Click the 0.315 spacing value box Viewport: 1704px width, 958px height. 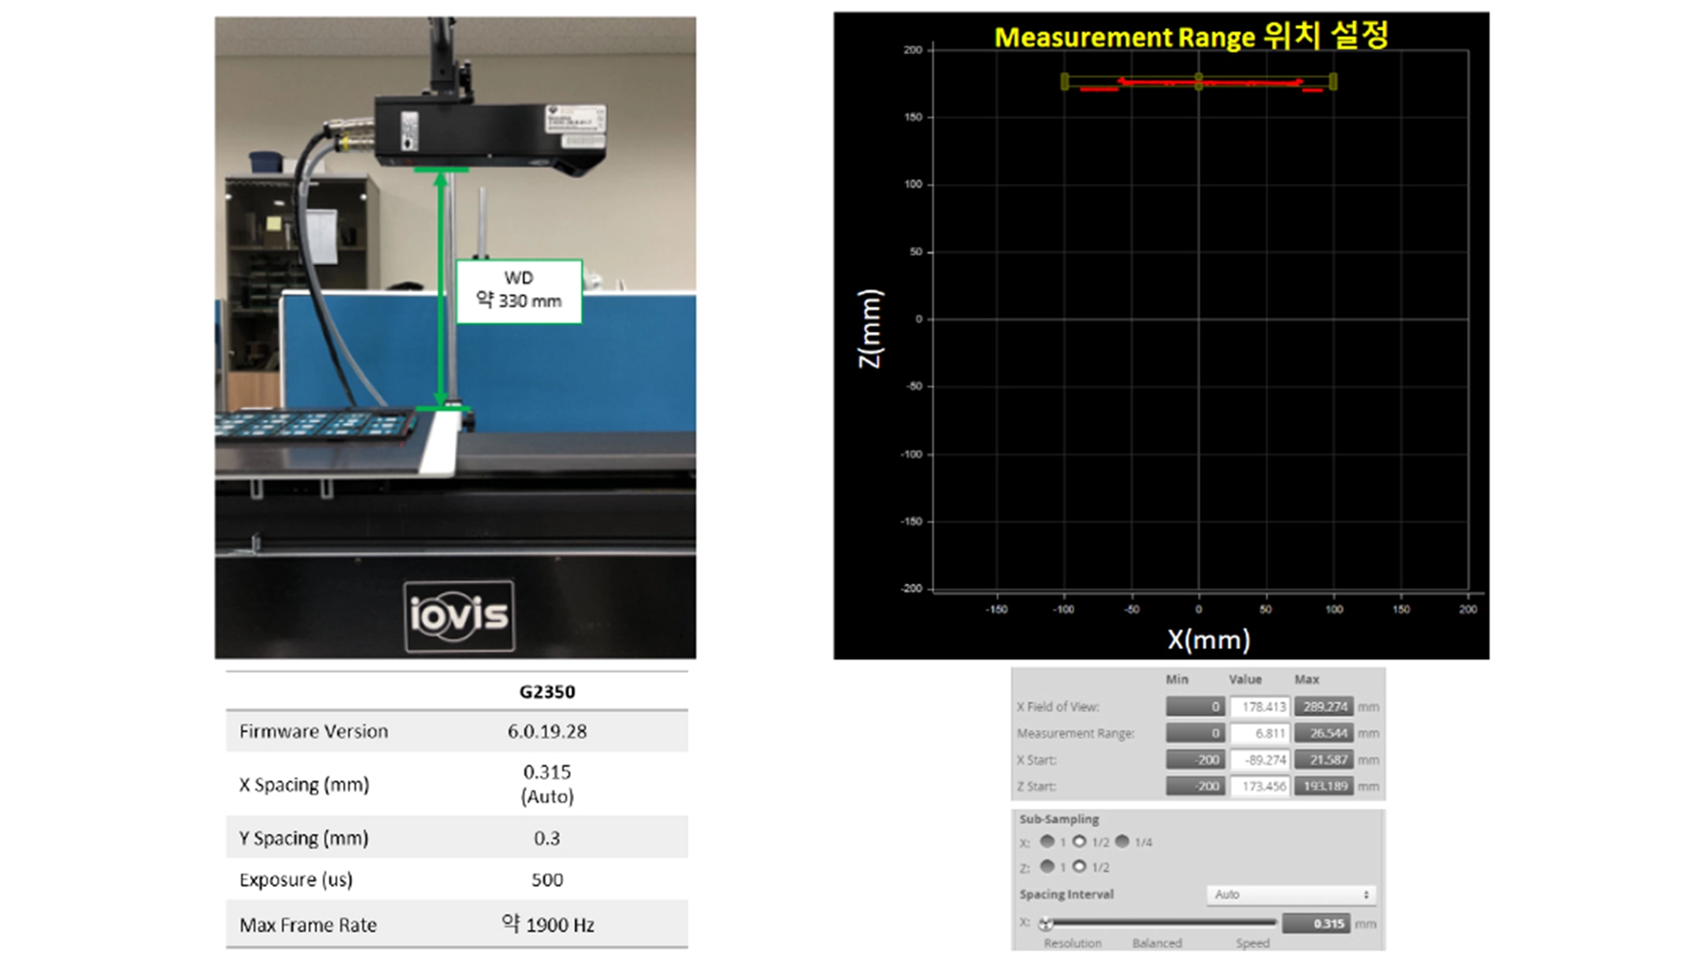(x=1317, y=923)
